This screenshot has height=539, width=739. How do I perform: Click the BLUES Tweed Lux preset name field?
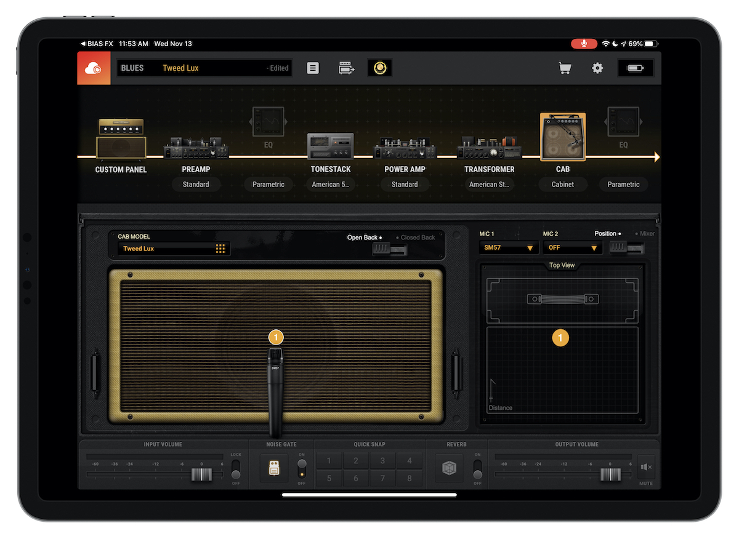(x=204, y=68)
